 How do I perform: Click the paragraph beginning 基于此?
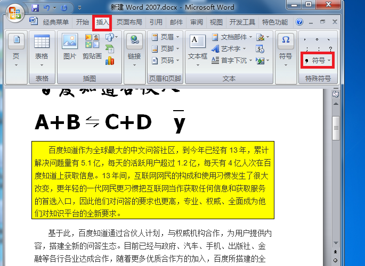tap(153, 246)
